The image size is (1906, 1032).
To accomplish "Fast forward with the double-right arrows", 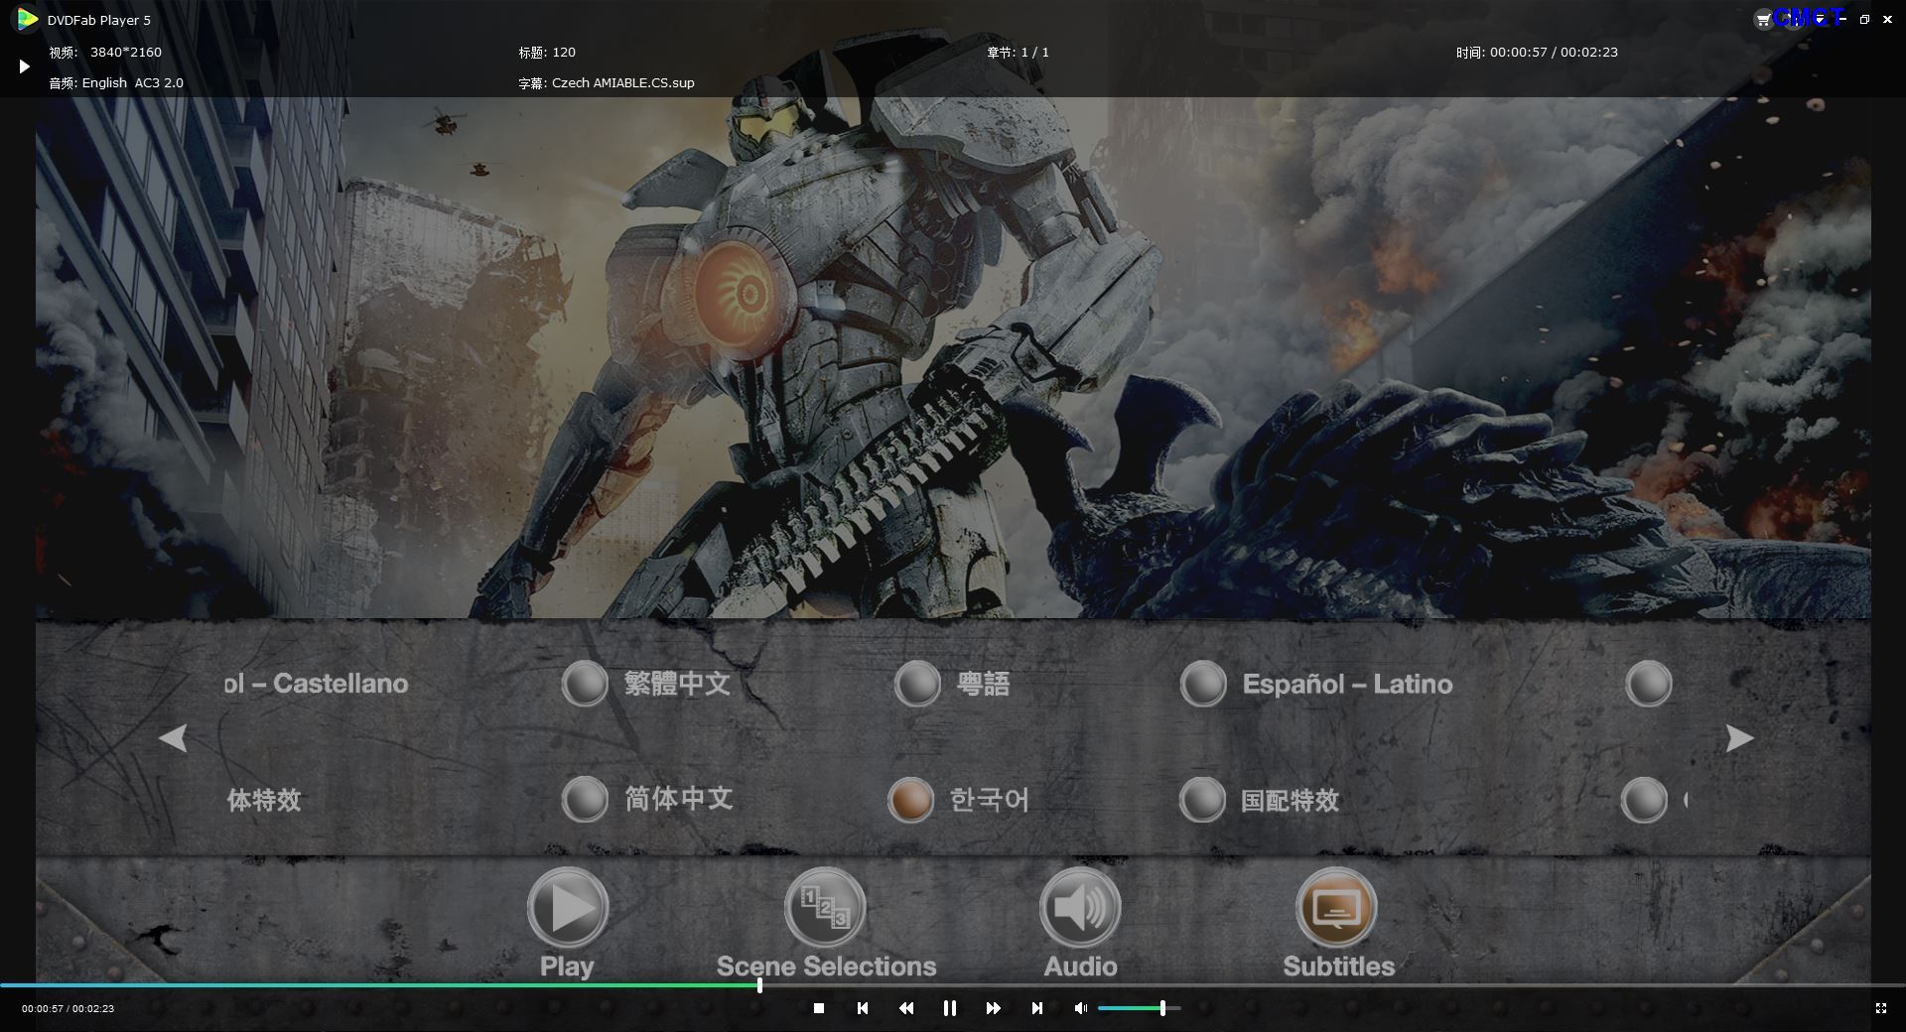I will click(993, 1008).
